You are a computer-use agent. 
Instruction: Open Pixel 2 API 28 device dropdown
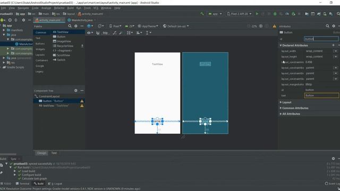pos(240,14)
